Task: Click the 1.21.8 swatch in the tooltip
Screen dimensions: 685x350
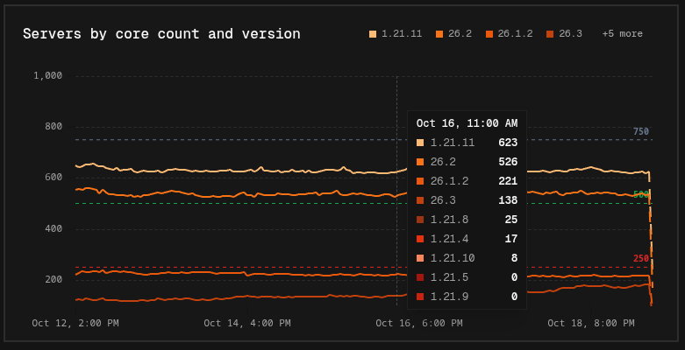Action: (x=420, y=220)
